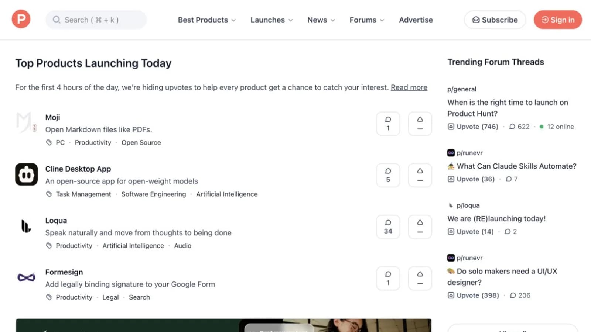591x332 pixels.
Task: Click comment count 7 on Claude Skills thread
Action: click(512, 179)
